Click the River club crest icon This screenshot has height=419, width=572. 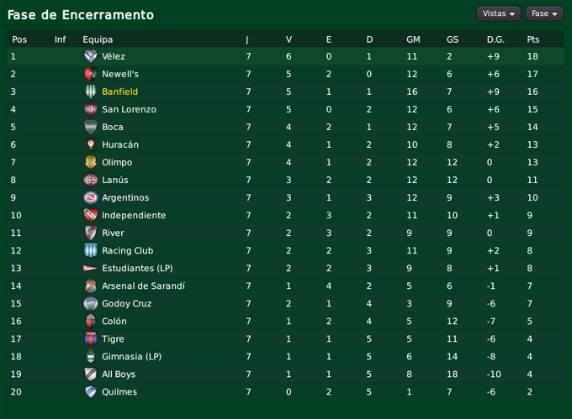pos(91,233)
